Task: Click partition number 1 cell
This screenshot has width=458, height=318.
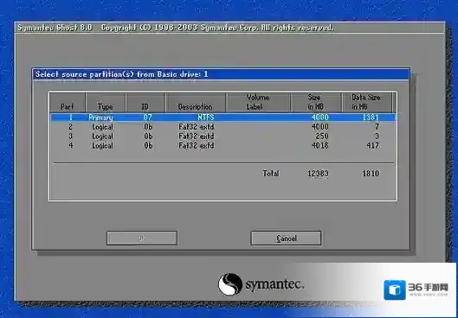Action: click(70, 118)
